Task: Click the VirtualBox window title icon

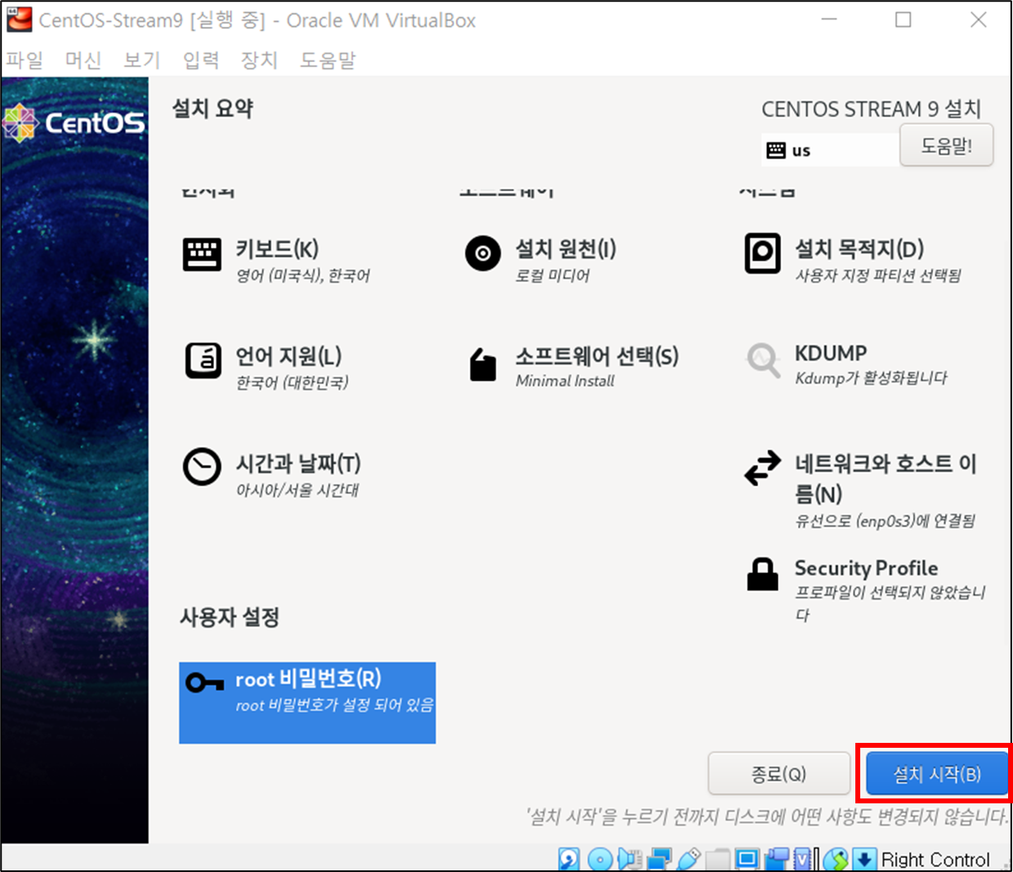Action: (20, 20)
